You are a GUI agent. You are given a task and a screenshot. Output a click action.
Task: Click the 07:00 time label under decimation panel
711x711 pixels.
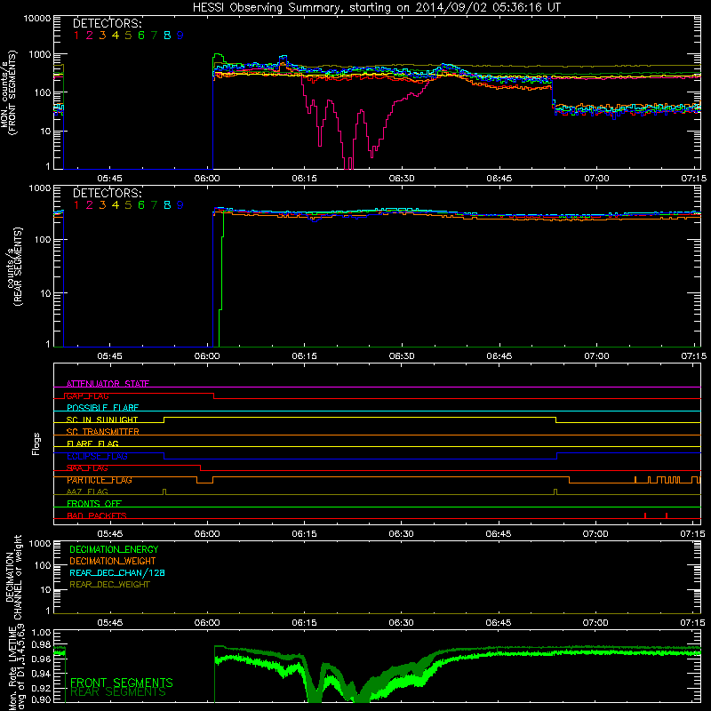coord(595,623)
